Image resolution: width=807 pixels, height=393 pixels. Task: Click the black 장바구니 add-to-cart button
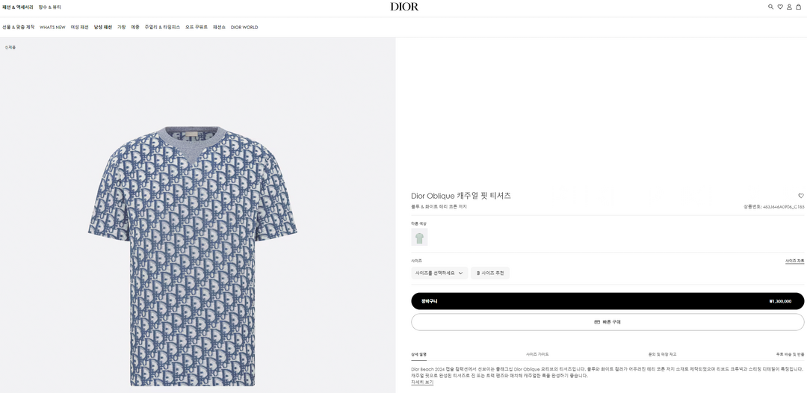(607, 301)
